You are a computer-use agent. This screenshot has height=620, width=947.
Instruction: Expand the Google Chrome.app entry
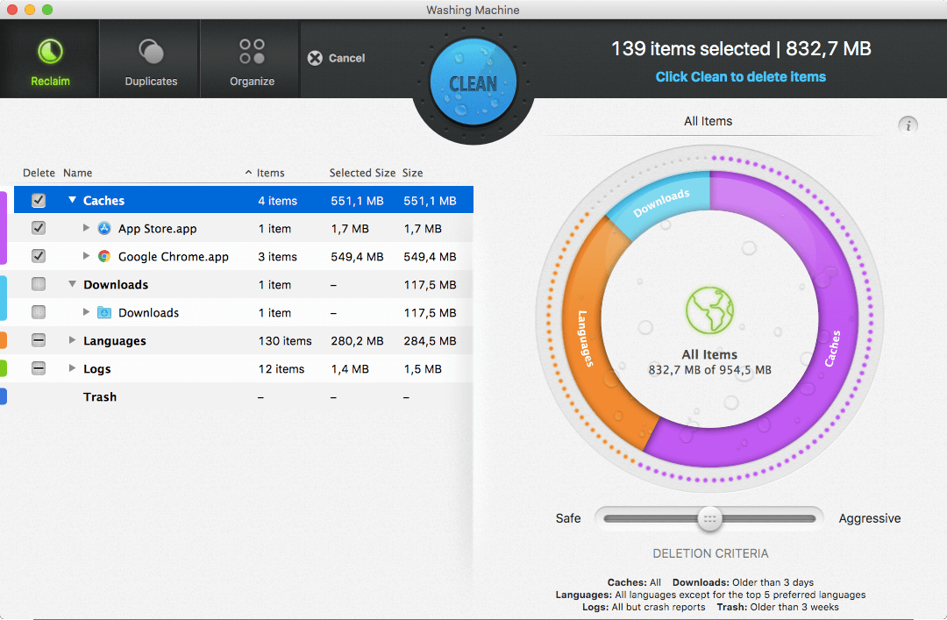[x=86, y=256]
